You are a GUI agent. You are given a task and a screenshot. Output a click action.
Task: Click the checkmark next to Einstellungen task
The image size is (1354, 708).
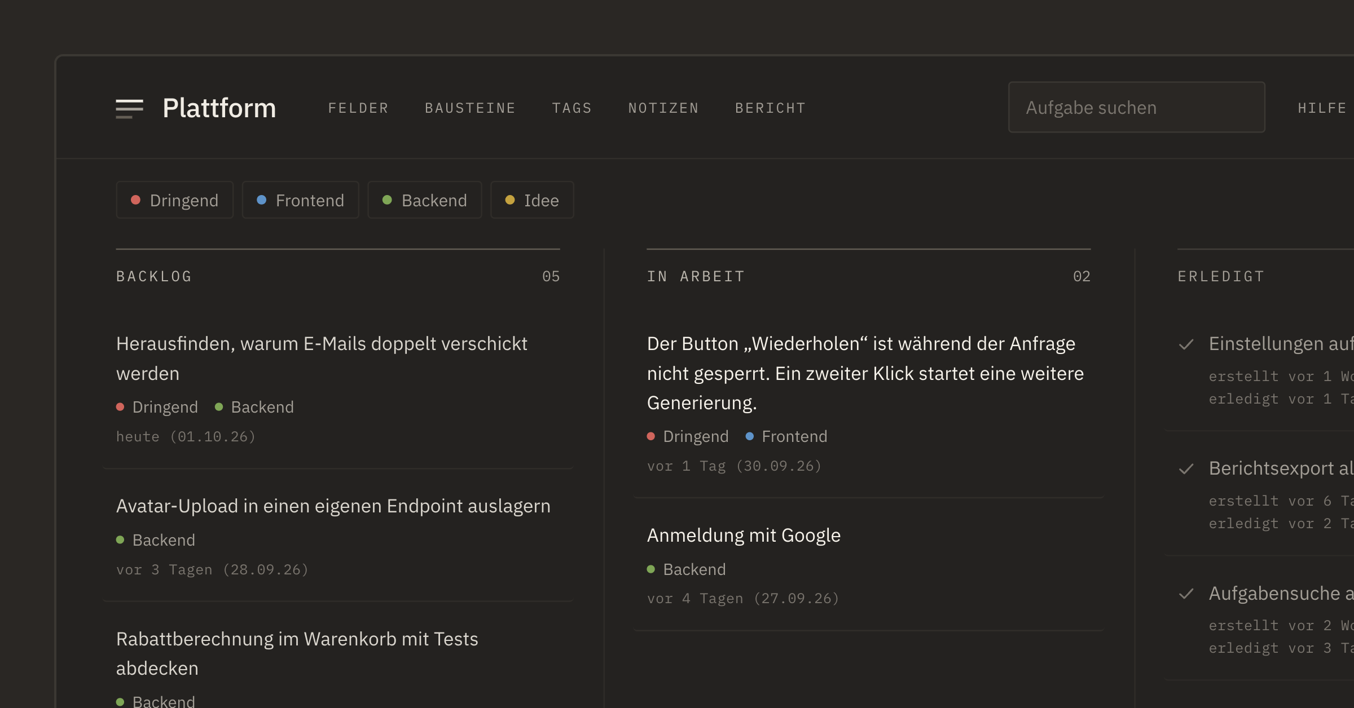pyautogui.click(x=1186, y=344)
